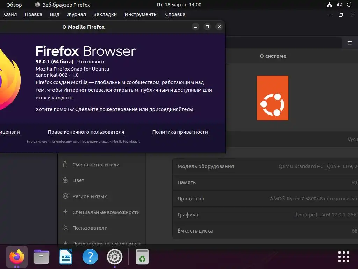Open the Инструменты menu
358x269 pixels.
pos(141,14)
